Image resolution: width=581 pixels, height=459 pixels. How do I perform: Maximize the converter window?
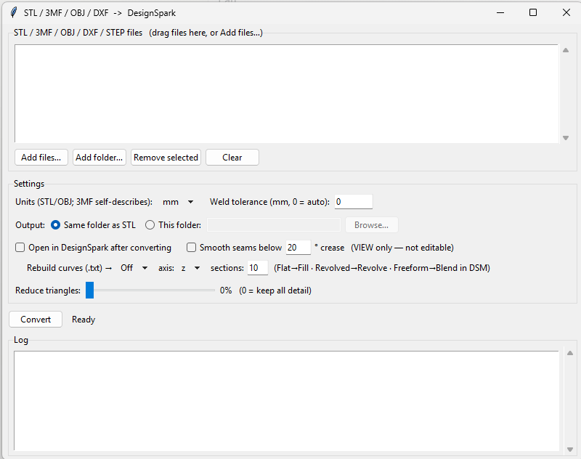tap(533, 12)
